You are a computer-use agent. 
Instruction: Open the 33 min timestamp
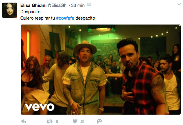click(78, 5)
